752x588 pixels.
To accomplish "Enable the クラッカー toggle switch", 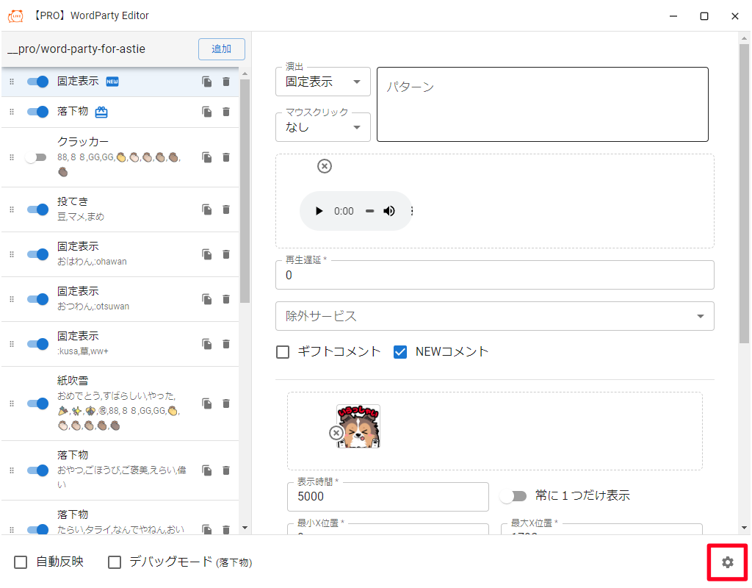I will click(36, 157).
